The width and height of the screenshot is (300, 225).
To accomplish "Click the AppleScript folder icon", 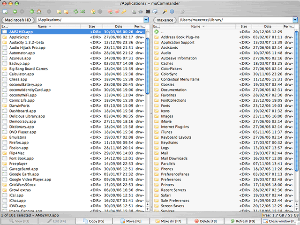I will 5,37.
